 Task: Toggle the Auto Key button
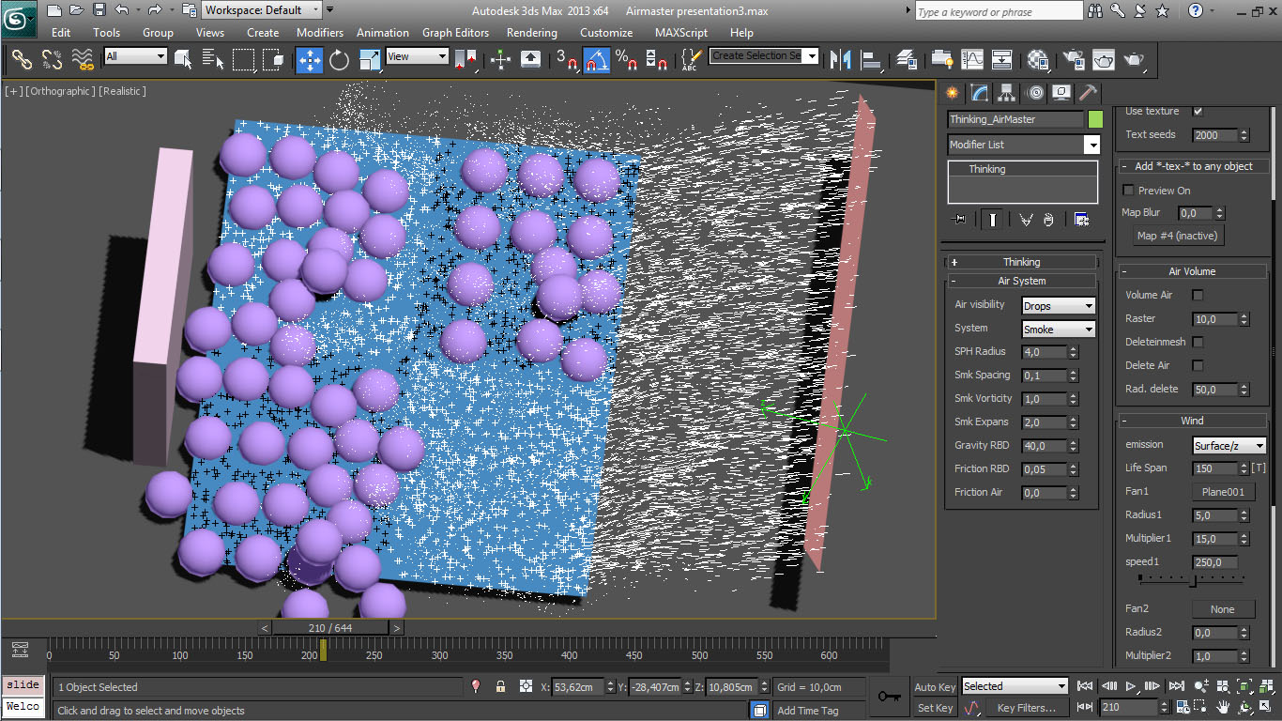[935, 686]
